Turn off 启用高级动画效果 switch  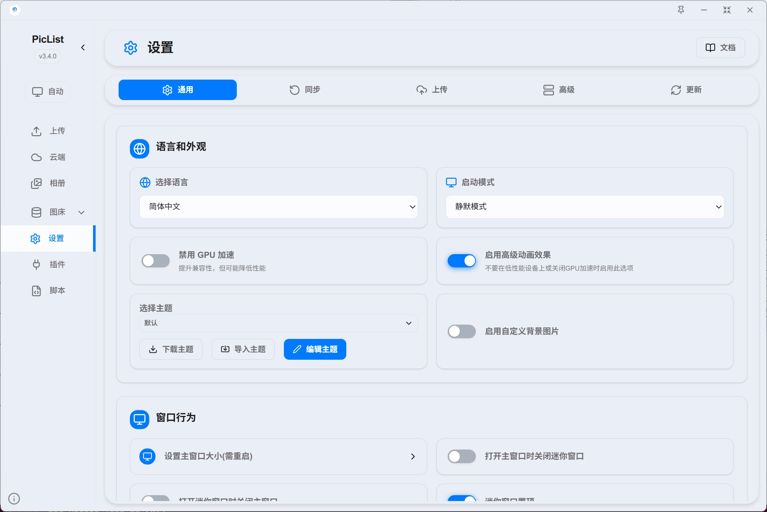click(462, 261)
